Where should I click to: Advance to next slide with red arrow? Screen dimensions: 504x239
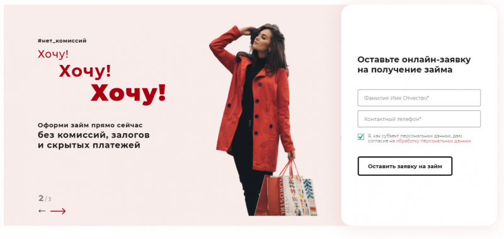click(x=58, y=211)
